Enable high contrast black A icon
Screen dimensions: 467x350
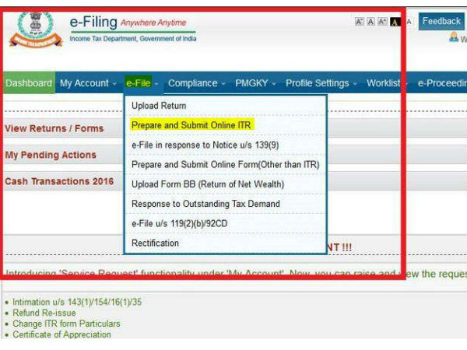(395, 22)
